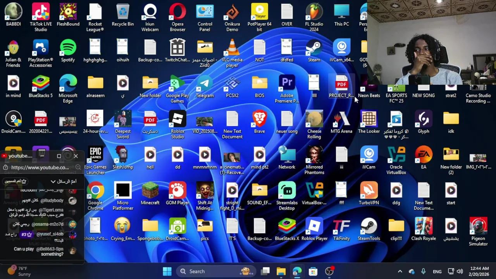
Task: Open the Iriun Webcam shortcut
Action: [x=150, y=17]
